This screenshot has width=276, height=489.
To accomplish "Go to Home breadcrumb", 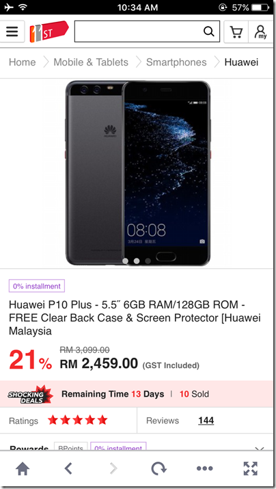I will [23, 62].
